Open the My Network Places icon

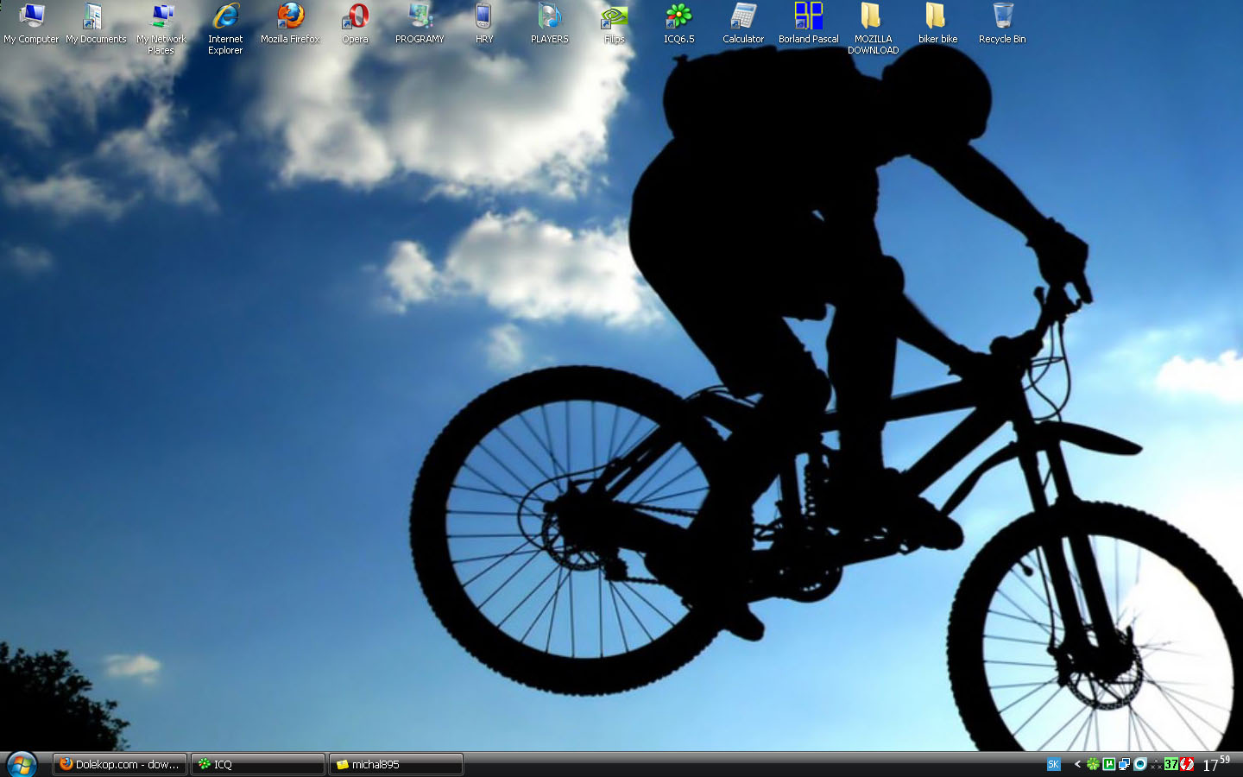click(x=161, y=17)
